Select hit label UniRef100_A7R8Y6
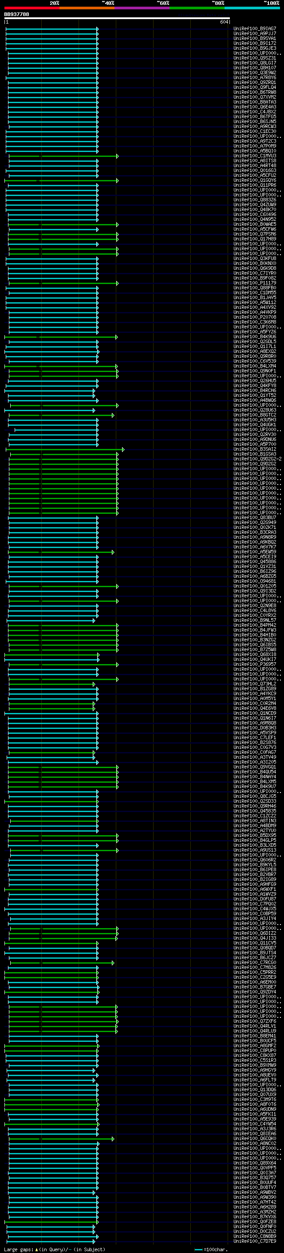Viewport: 284px width, 1253px height. tap(255, 77)
